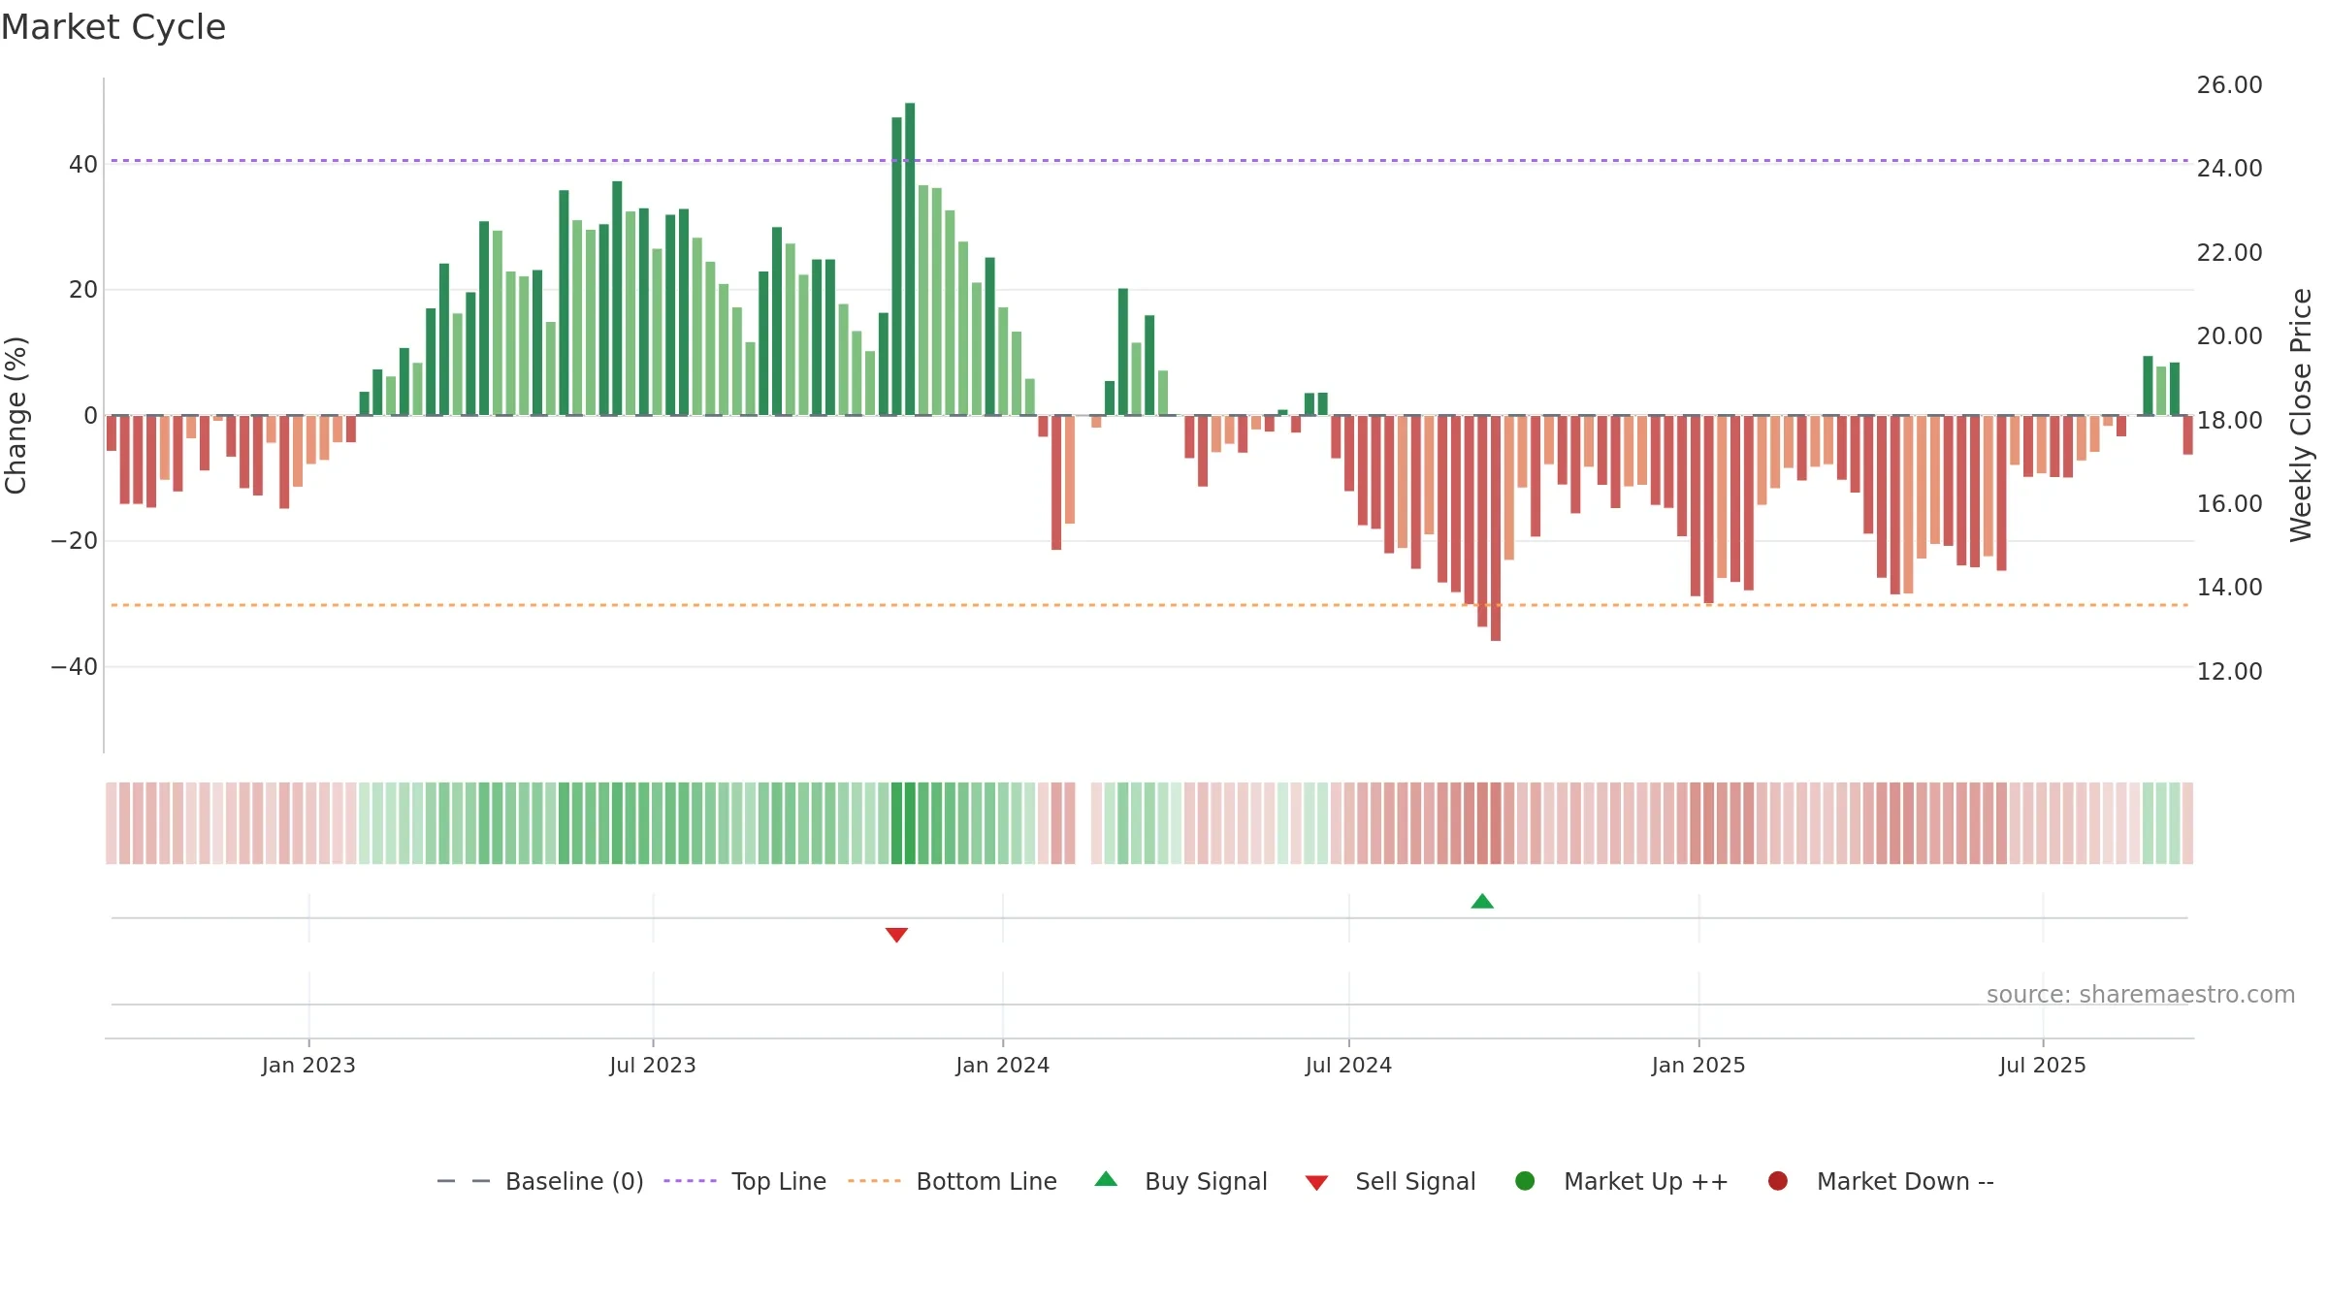Screen dimensions: 2328x1309
Task: Click the green circle icon in legend
Action: (1525, 1181)
